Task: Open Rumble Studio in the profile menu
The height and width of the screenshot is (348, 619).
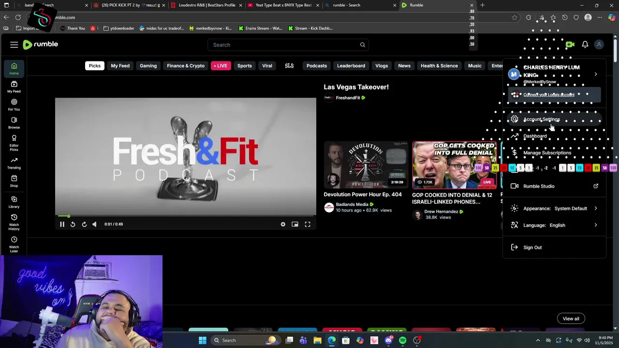Action: [x=554, y=186]
